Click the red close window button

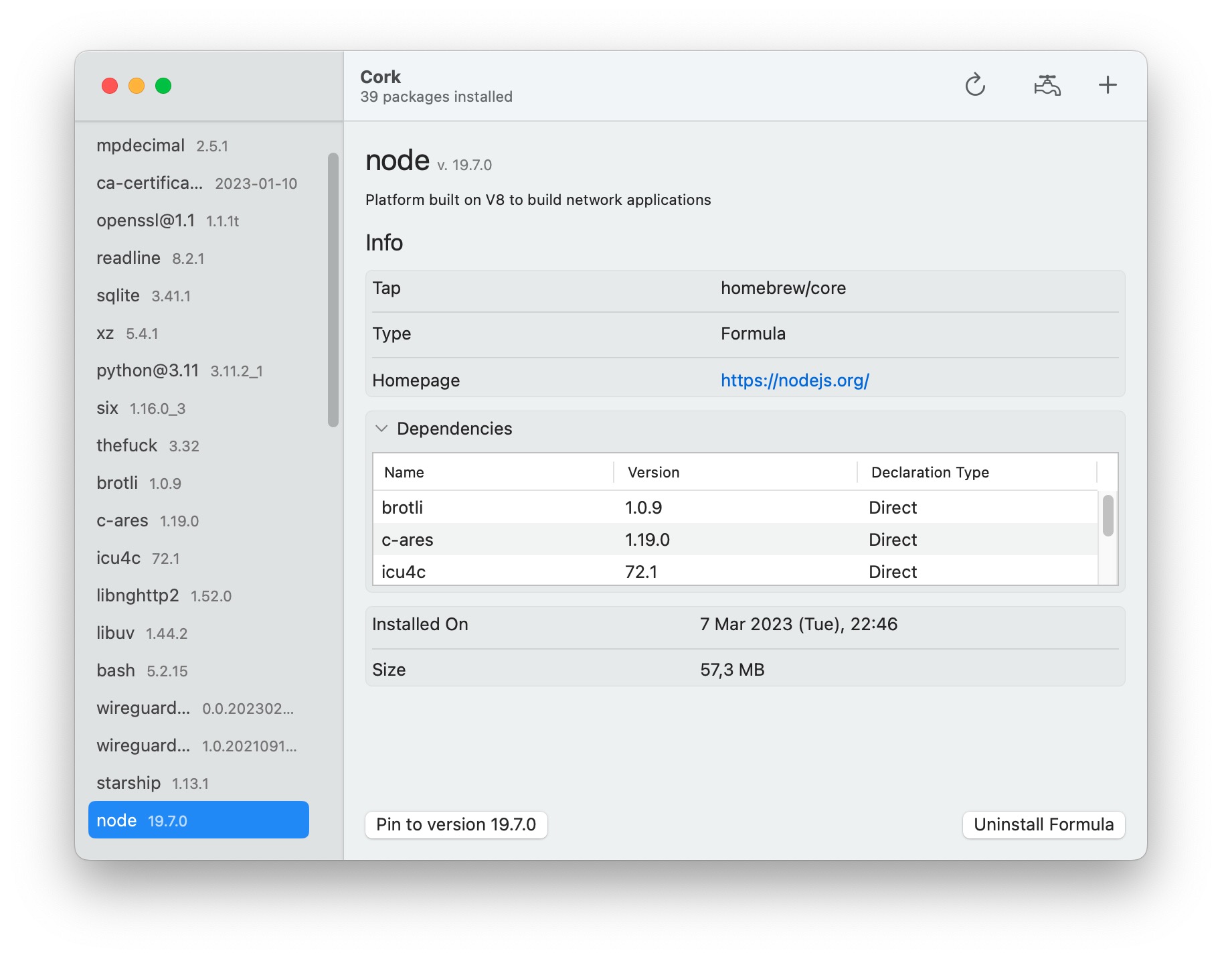tap(110, 86)
